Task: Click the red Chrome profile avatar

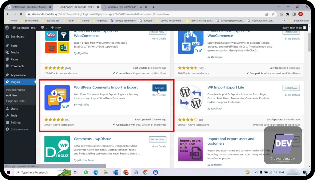Action: (x=301, y=14)
